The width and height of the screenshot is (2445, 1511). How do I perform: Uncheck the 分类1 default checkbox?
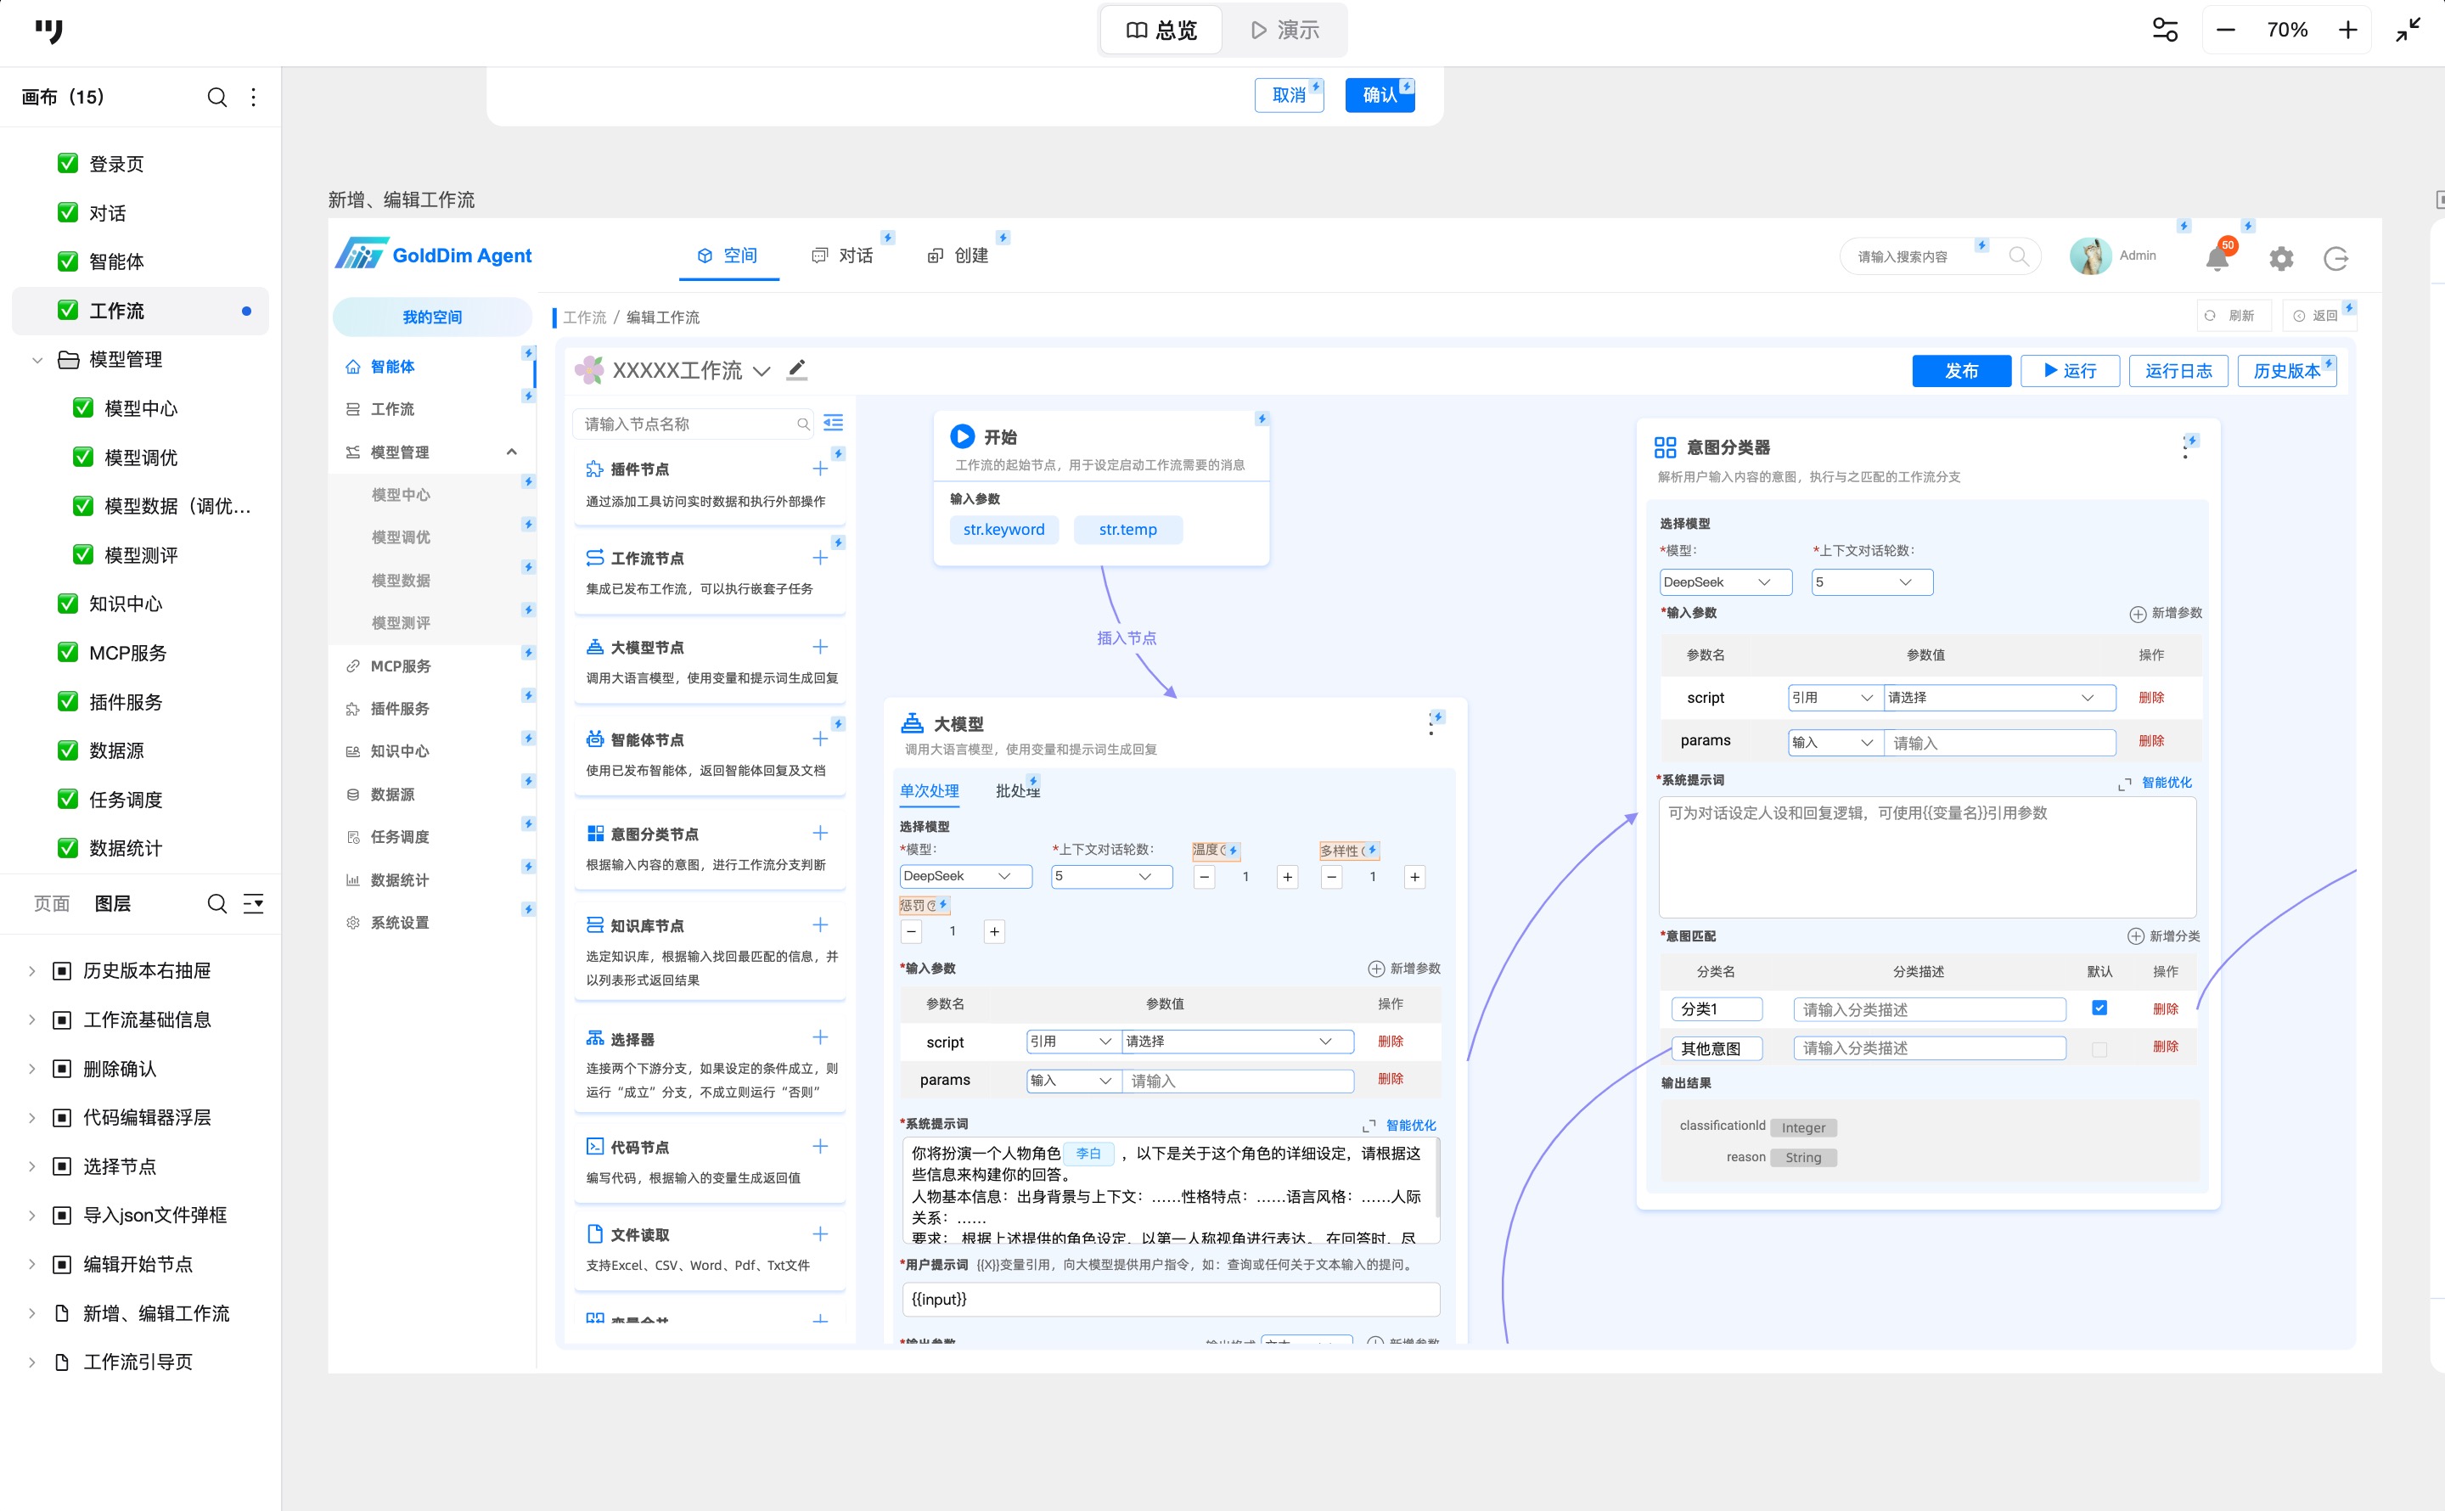pyautogui.click(x=2099, y=1008)
